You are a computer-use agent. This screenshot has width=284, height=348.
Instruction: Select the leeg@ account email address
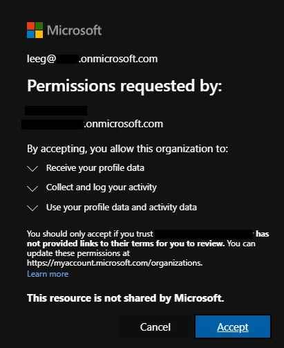click(x=92, y=59)
